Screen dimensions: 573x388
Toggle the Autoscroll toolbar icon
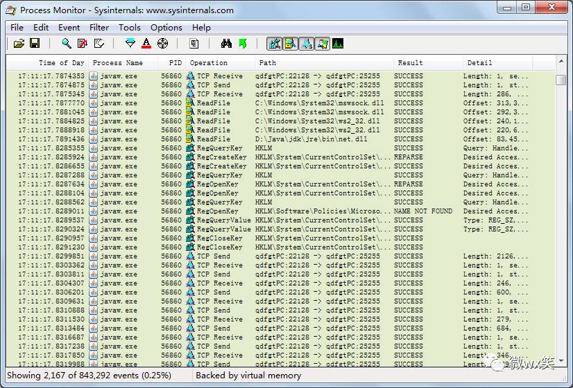pyautogui.click(x=83, y=44)
